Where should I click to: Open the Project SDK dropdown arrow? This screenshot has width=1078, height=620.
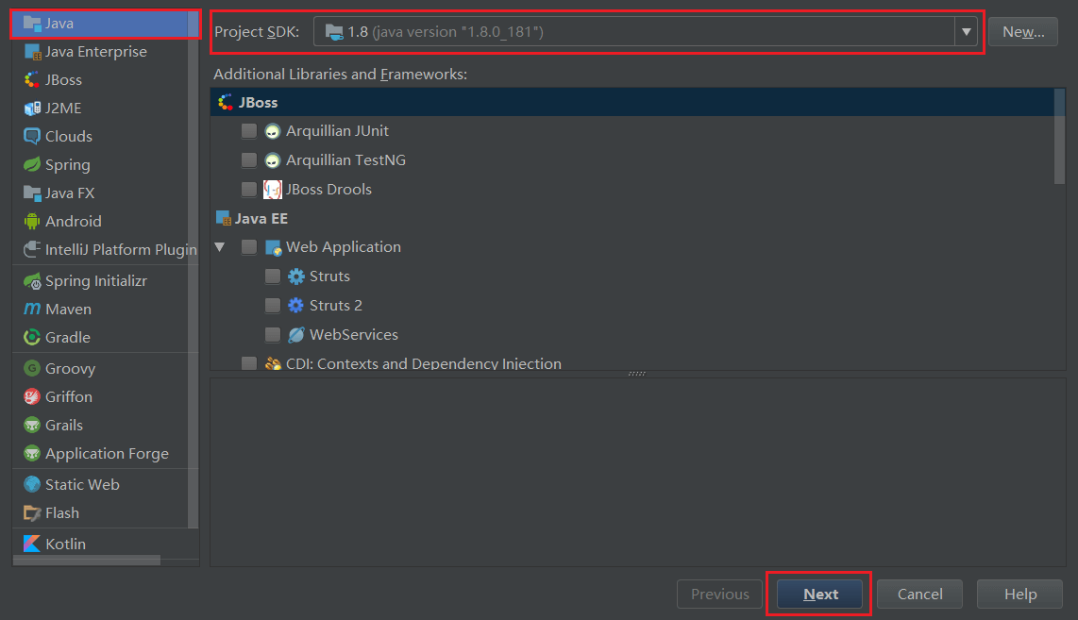coord(966,32)
